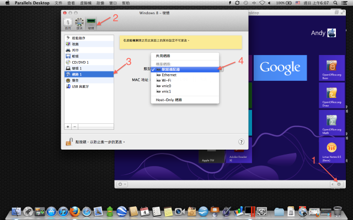
Task: Open US flag input source menu
Action: tap(298, 3)
